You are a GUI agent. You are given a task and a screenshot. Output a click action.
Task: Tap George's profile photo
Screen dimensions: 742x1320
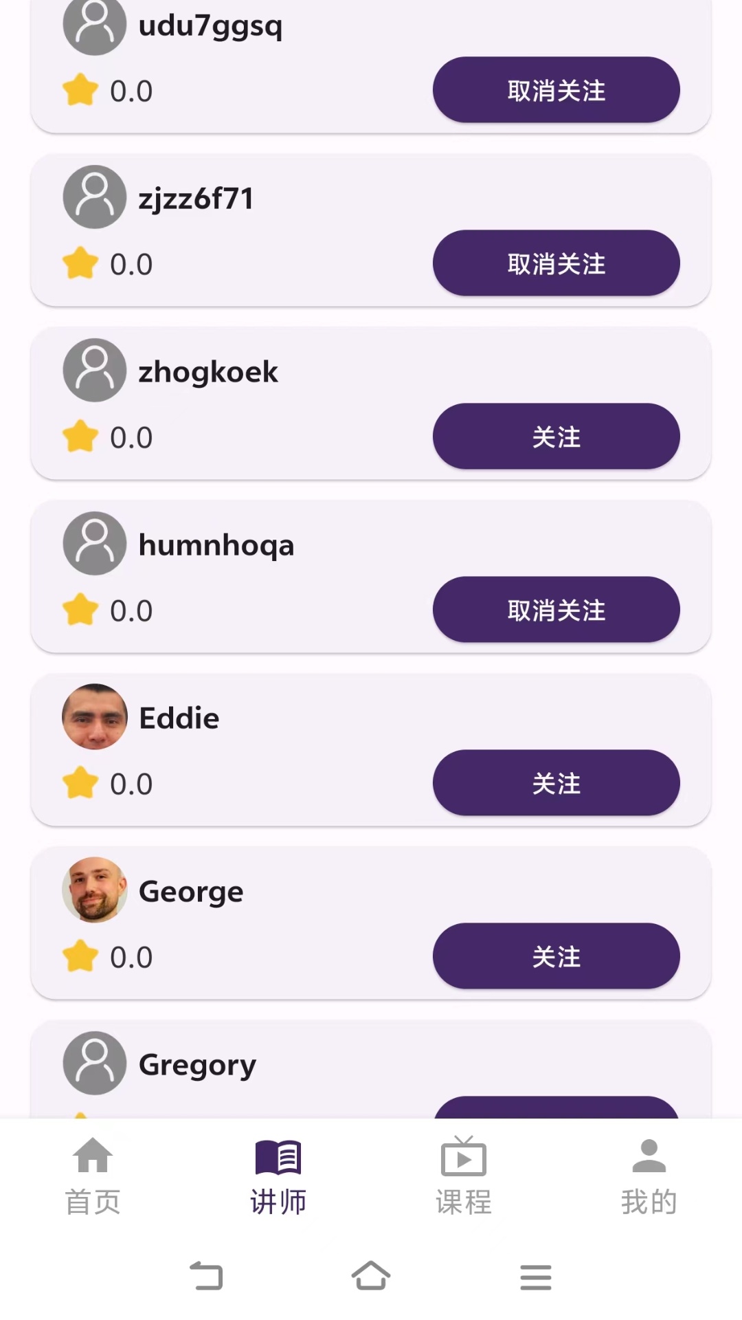pos(95,890)
